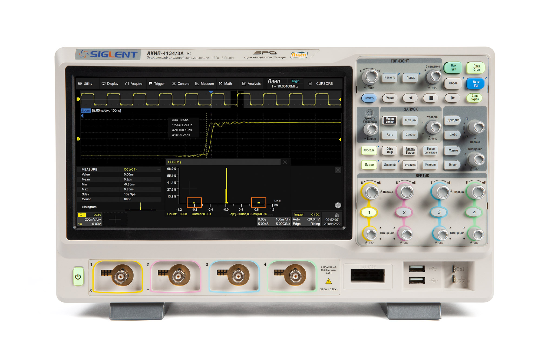Screen dimensions: 541x360
Task: Select the Histogram row in measure table
Action: pyautogui.click(x=119, y=207)
